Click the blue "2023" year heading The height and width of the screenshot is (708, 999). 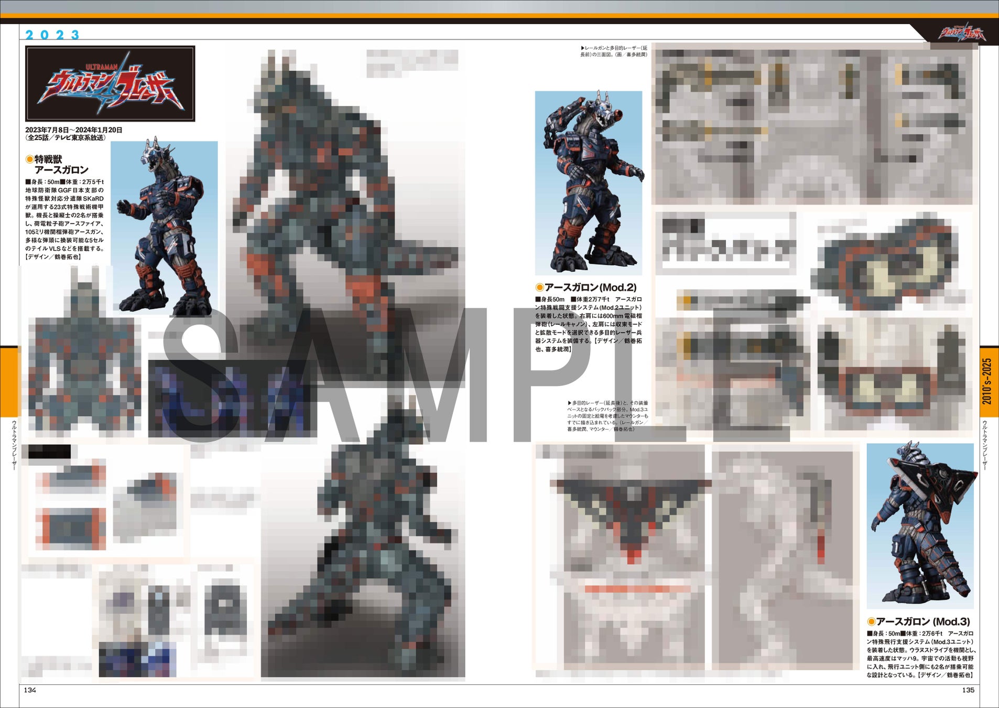coord(52,35)
